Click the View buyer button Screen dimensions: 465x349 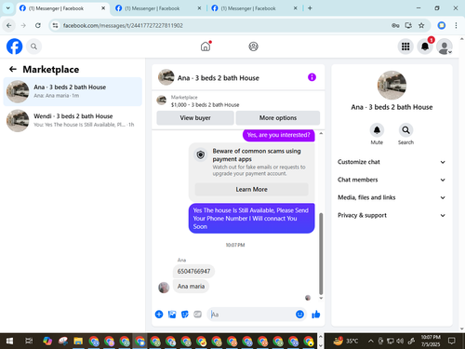195,118
